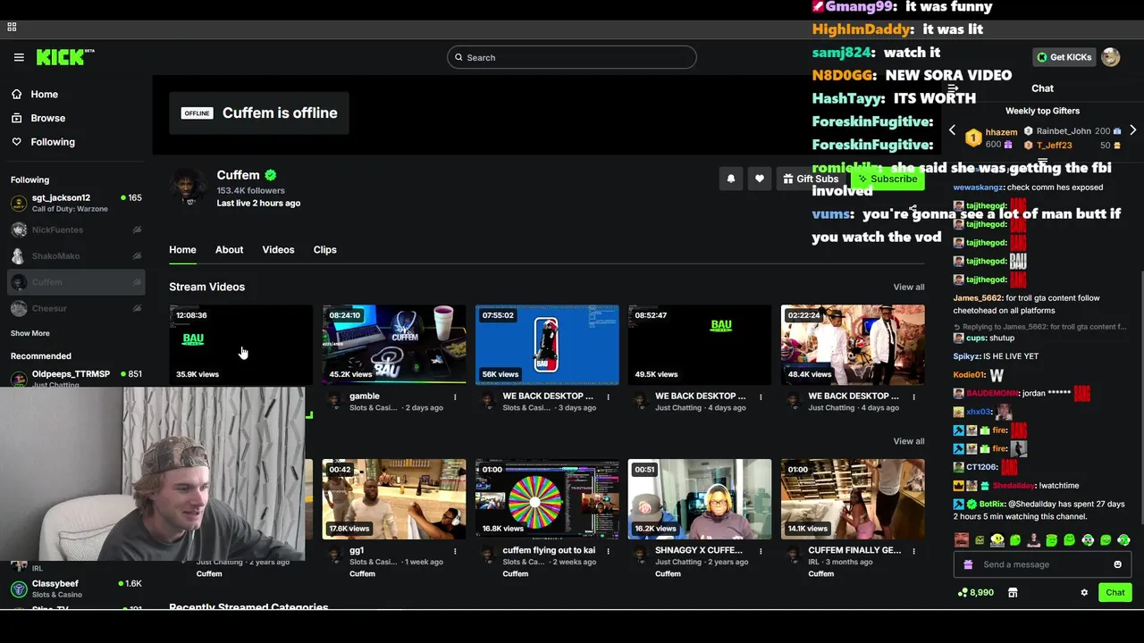The height and width of the screenshot is (643, 1144).
Task: Show previous weekly top gifters
Action: click(x=952, y=130)
